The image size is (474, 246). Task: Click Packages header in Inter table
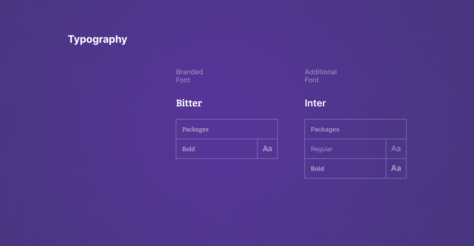pyautogui.click(x=325, y=129)
